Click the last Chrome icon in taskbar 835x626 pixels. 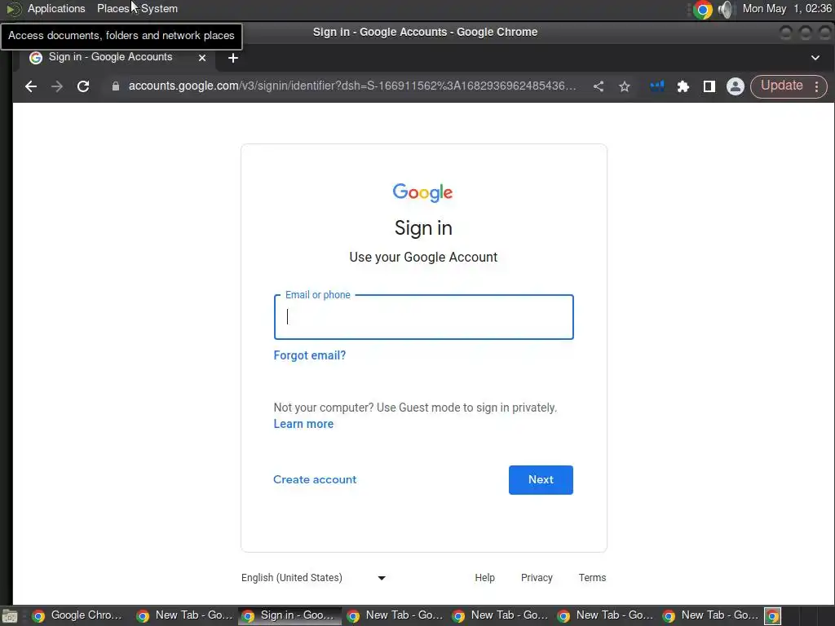(x=773, y=616)
